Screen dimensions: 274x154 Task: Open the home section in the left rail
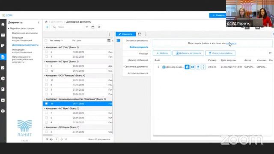[x=3, y=24]
